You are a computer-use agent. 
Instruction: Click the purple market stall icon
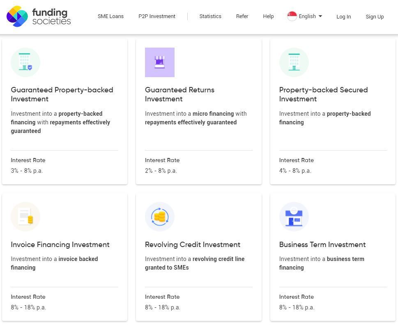tap(160, 62)
